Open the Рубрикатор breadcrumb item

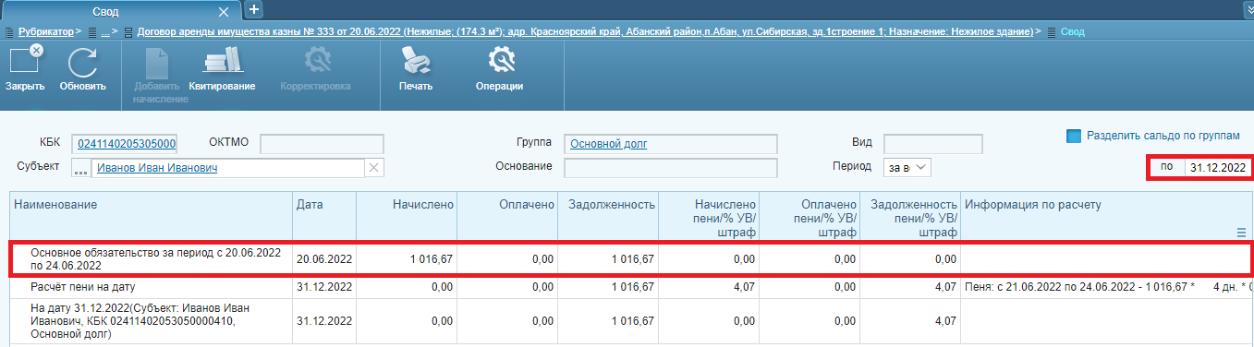click(46, 31)
